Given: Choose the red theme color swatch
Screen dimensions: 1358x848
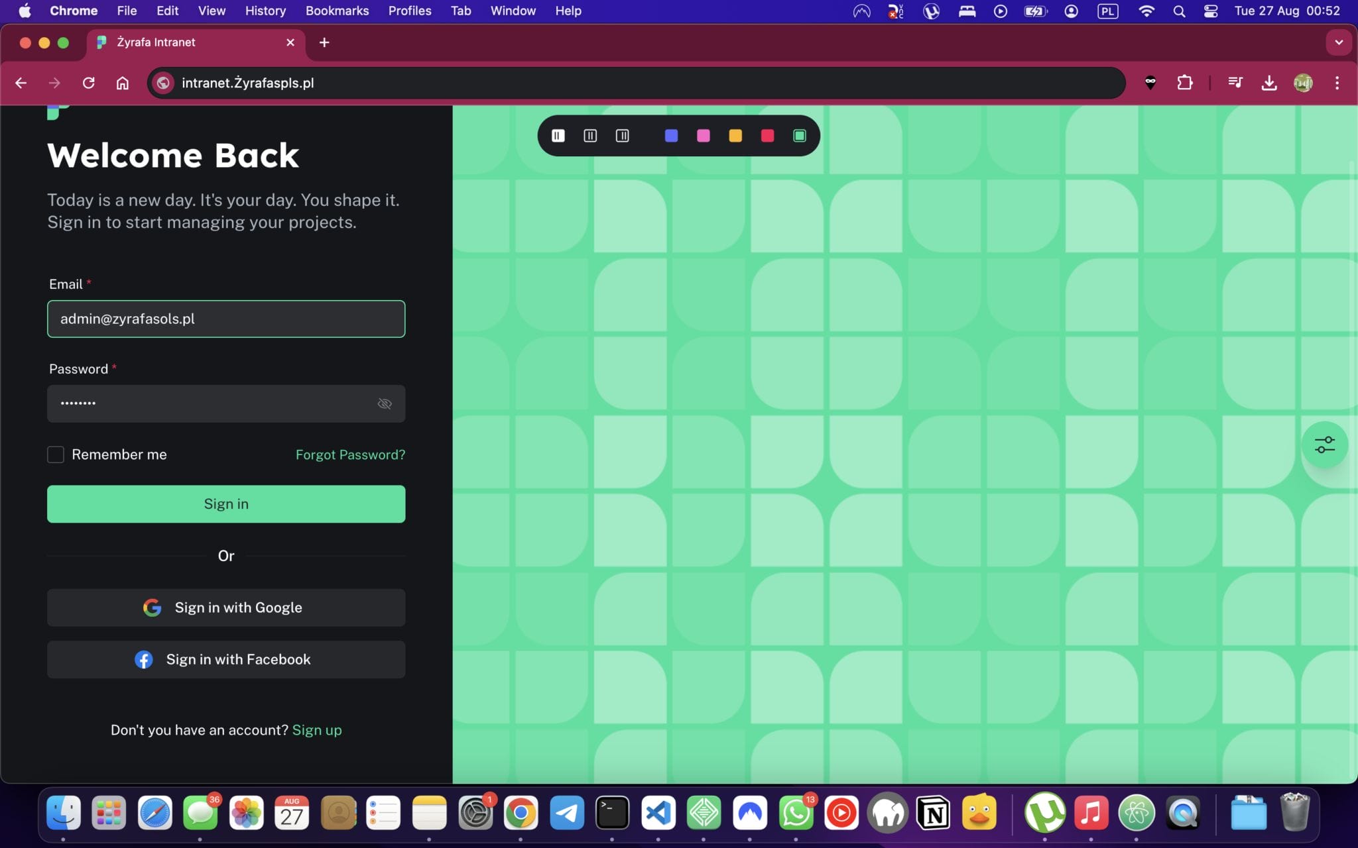Looking at the screenshot, I should pos(767,136).
